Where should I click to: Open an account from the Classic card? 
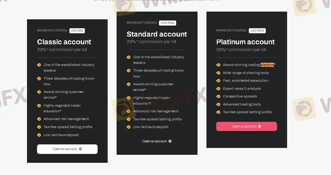pyautogui.click(x=67, y=149)
